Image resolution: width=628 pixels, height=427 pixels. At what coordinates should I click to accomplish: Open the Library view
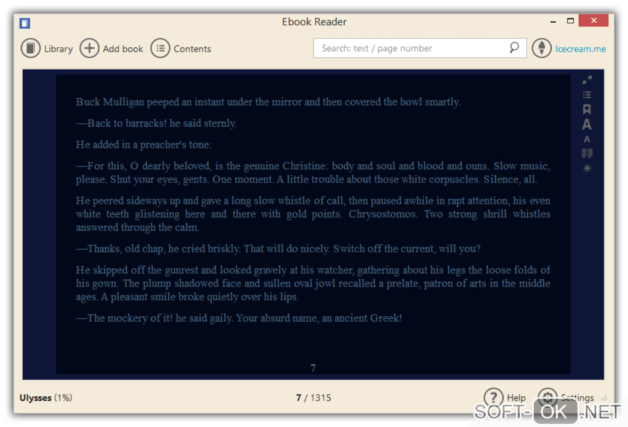pos(30,49)
